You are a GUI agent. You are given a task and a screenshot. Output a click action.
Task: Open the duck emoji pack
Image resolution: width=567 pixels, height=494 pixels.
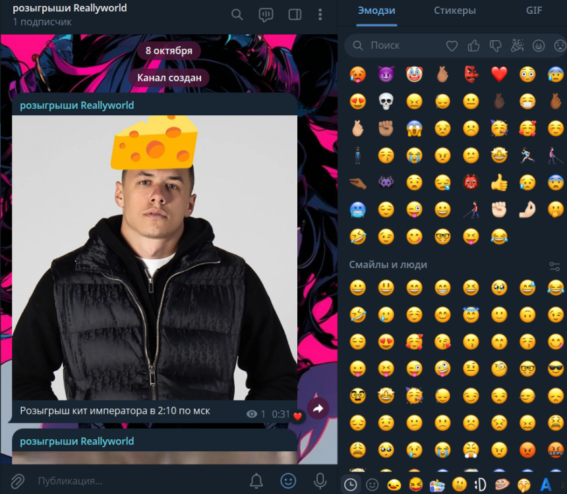(394, 484)
